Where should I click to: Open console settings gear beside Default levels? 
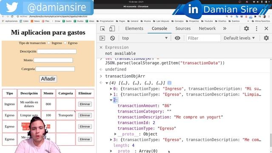[266, 38]
